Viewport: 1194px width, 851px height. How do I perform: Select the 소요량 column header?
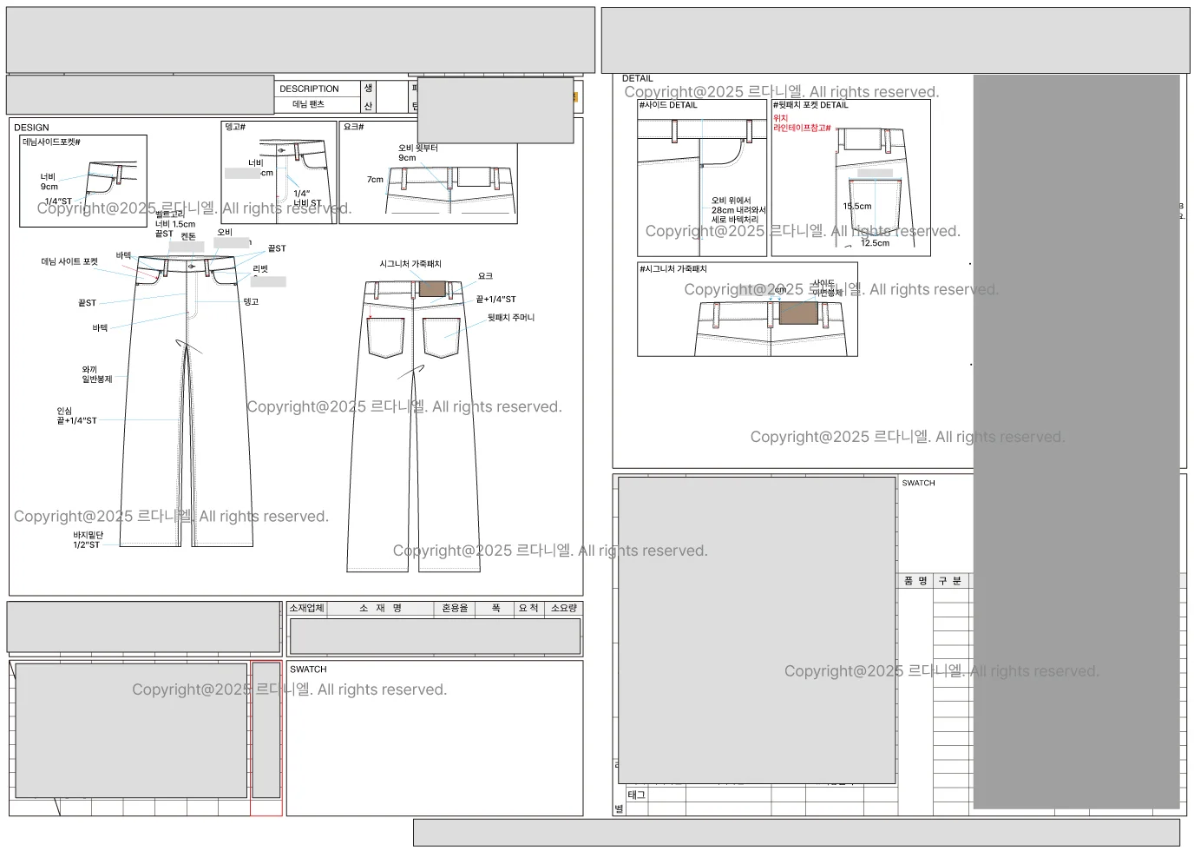[563, 609]
